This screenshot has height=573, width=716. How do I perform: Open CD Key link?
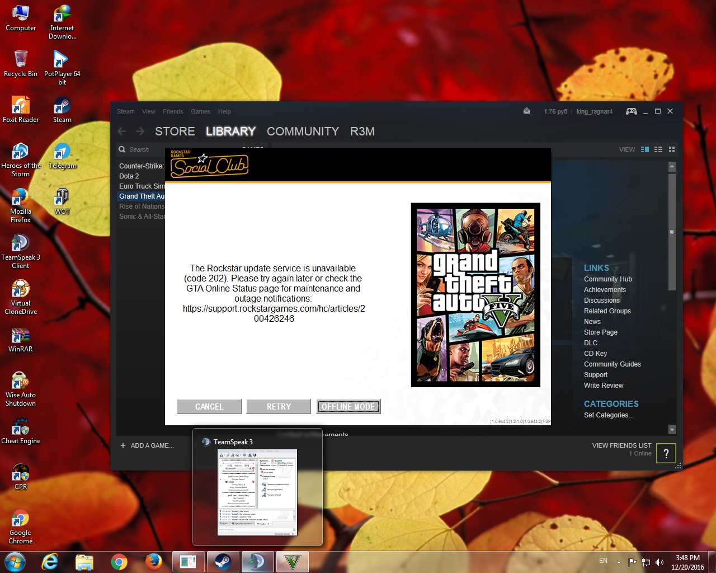(595, 354)
